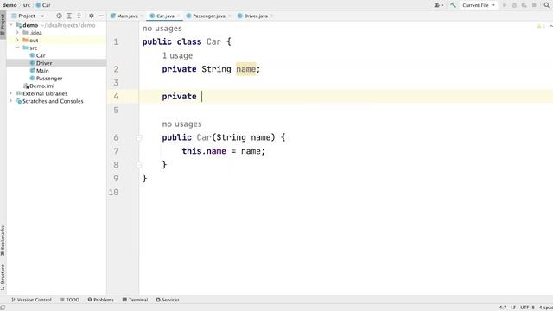Click Select Opened File target icon
The width and height of the screenshot is (553, 311).
[x=59, y=16]
